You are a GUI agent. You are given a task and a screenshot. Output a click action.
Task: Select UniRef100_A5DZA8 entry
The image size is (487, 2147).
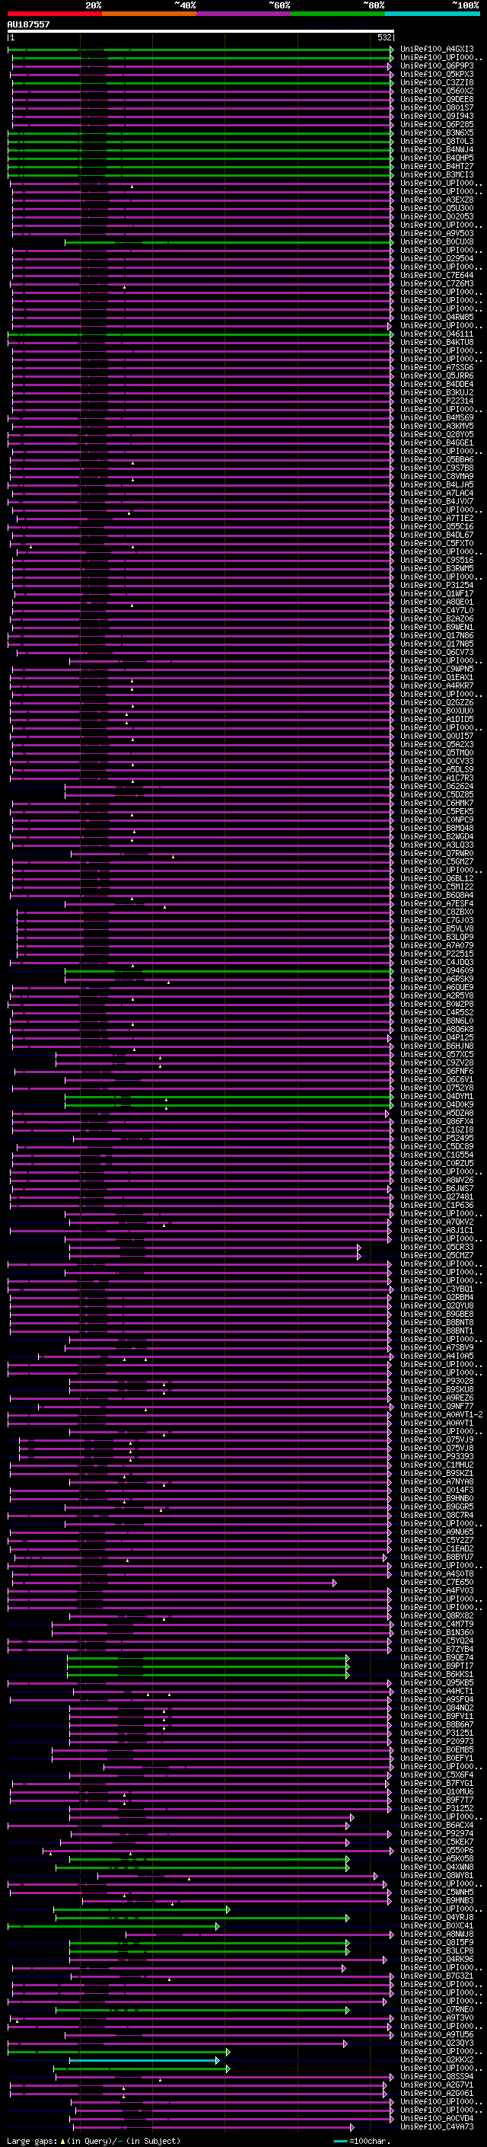point(437,1113)
